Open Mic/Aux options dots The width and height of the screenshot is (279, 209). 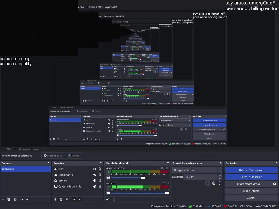click(108, 188)
